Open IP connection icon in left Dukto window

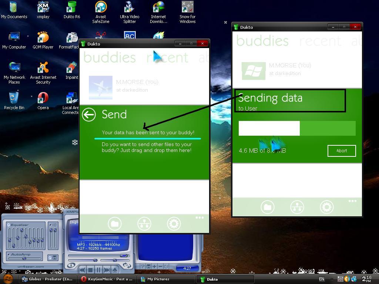point(144,224)
